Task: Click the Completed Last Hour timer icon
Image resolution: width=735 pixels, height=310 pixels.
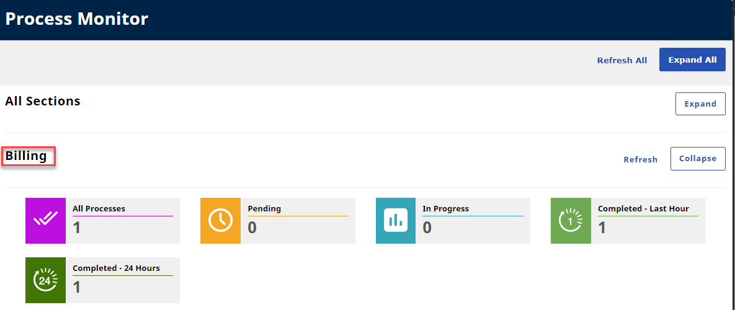Action: coord(571,221)
